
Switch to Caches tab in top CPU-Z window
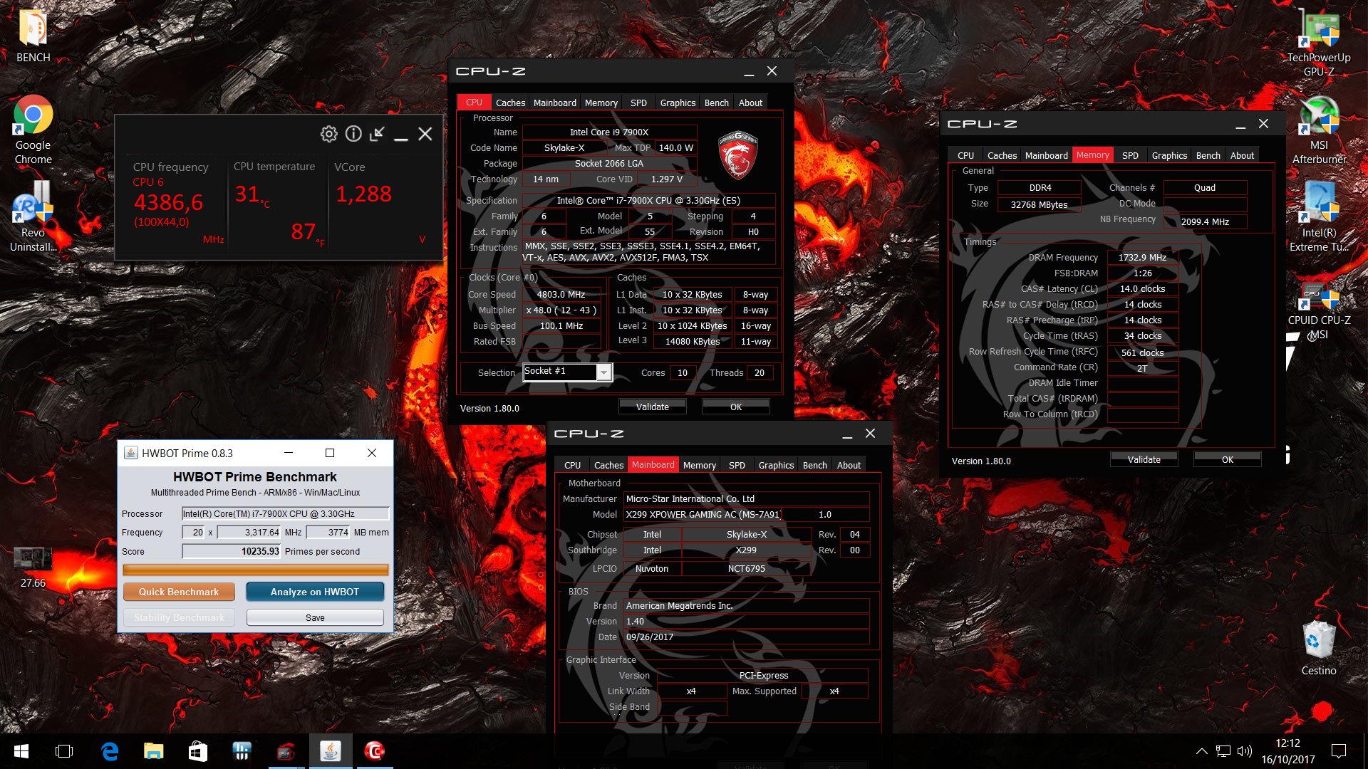click(x=510, y=103)
